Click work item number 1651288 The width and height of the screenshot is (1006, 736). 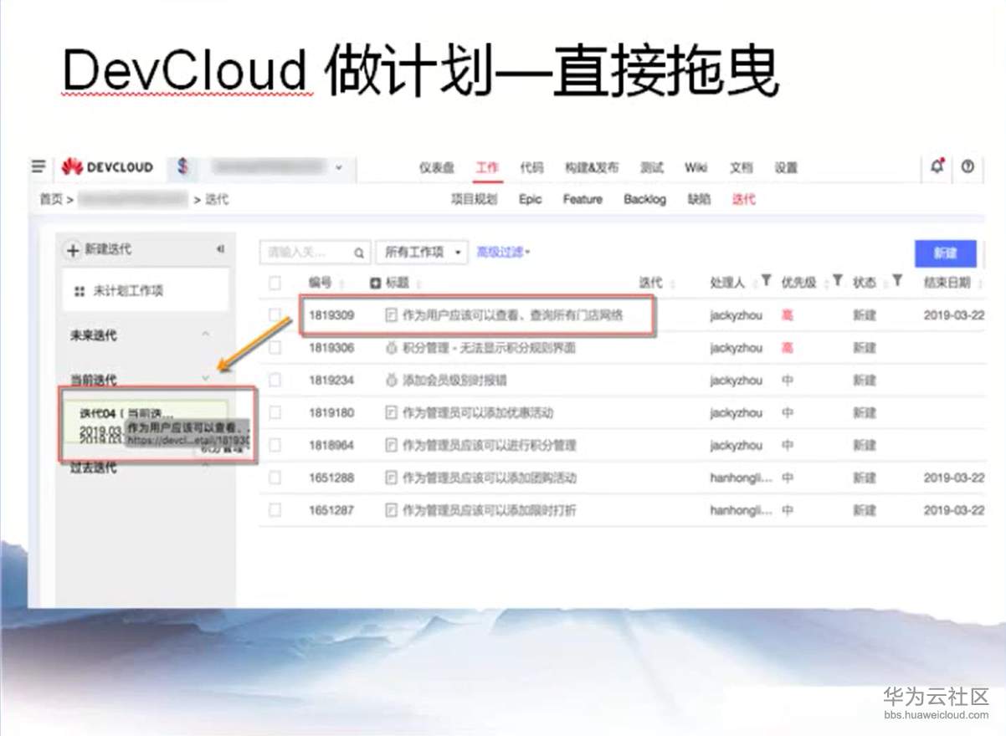(x=331, y=478)
